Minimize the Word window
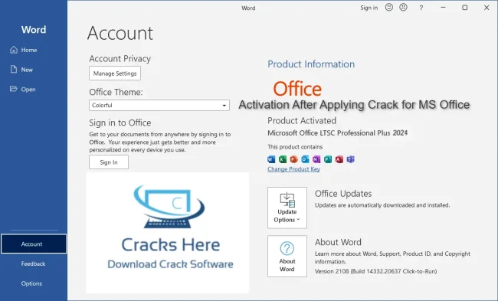Screen dimensions: 498x301 point(443,8)
